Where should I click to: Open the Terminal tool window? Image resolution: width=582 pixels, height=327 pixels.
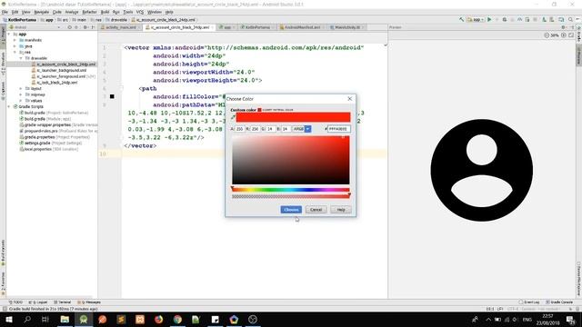tap(63, 302)
